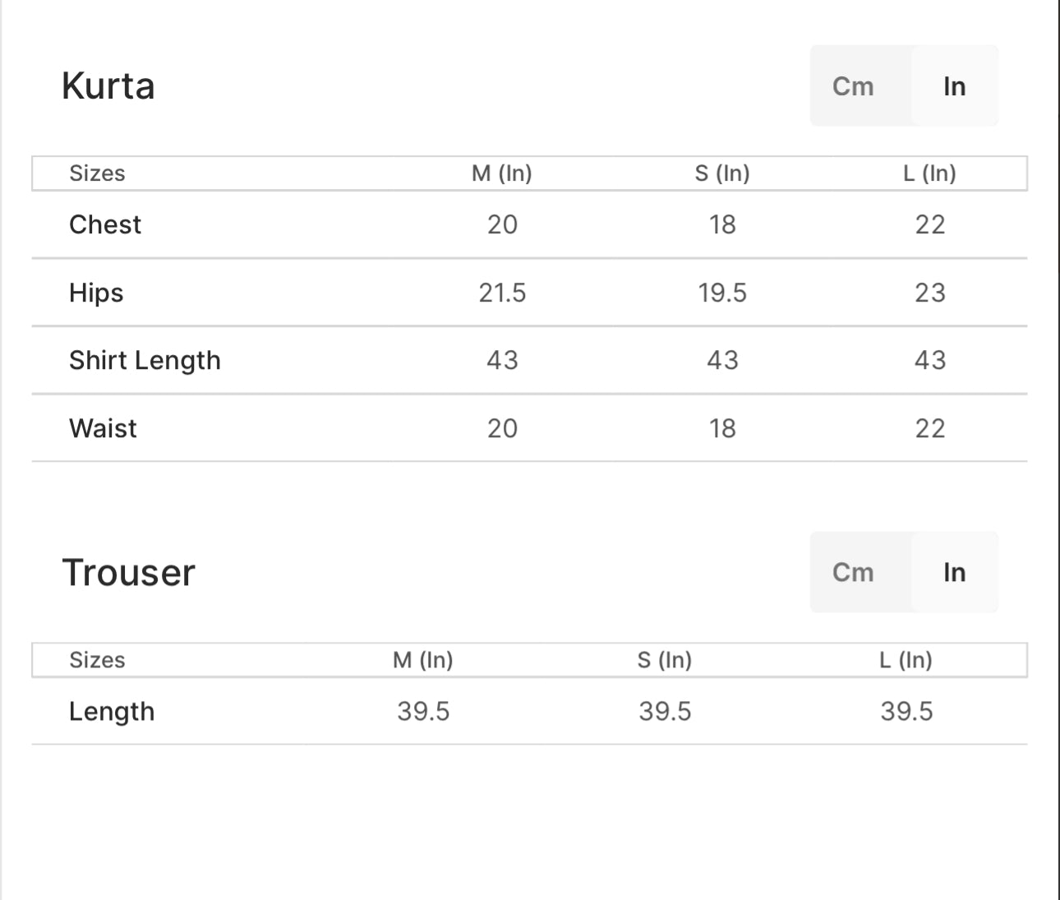Click the Hips value 21.5 for medium
This screenshot has width=1060, height=900.
(502, 293)
